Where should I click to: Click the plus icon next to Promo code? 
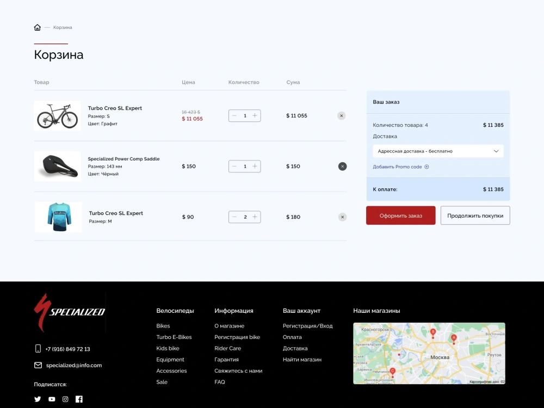pyautogui.click(x=426, y=167)
